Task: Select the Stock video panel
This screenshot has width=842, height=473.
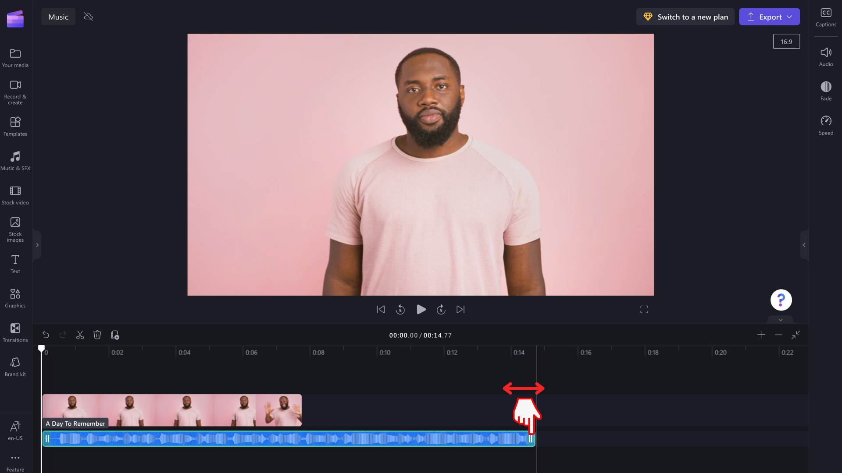Action: click(x=15, y=195)
